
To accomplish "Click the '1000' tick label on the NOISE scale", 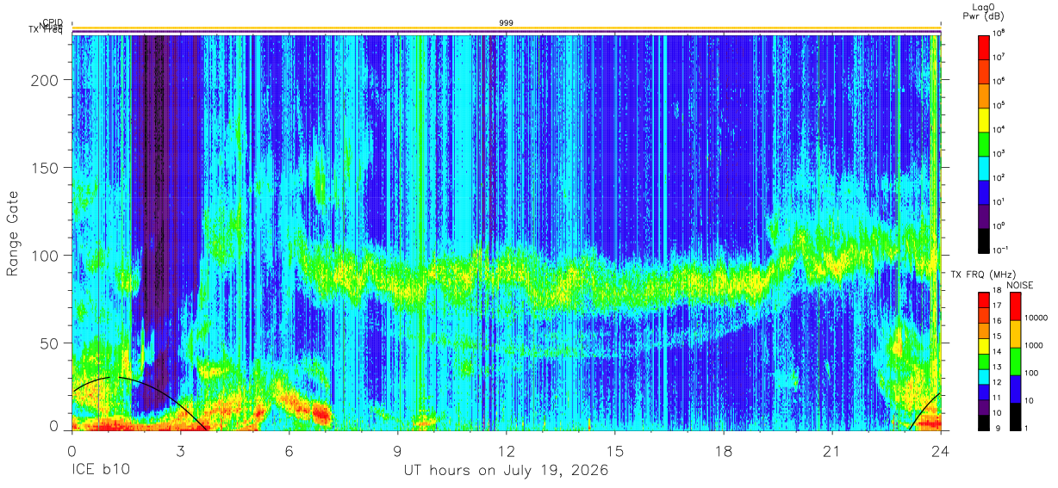I will pyautogui.click(x=1034, y=346).
